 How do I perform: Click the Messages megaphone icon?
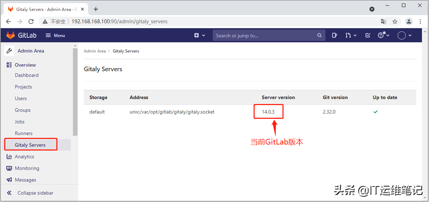coord(9,180)
